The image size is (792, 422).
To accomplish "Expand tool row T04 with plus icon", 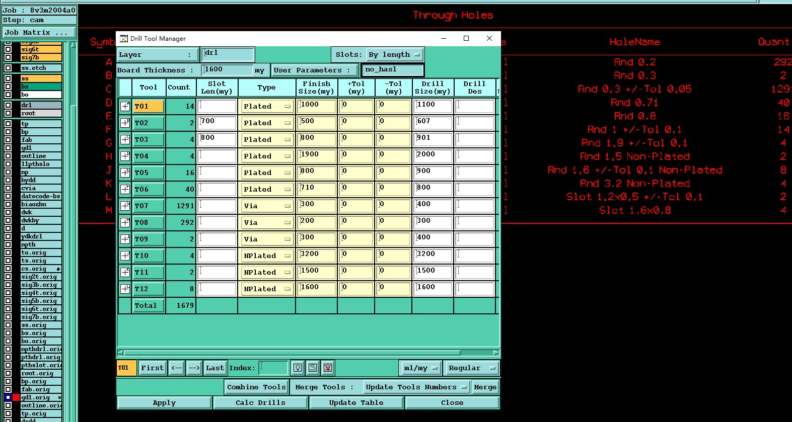I will pos(125,156).
